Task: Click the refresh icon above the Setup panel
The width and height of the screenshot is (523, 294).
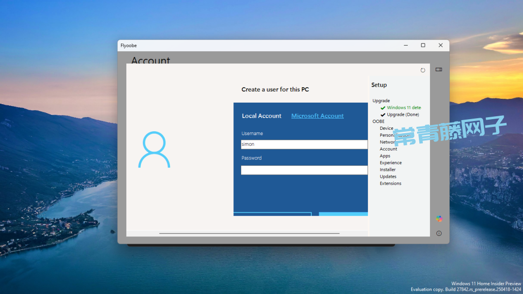Action: point(423,70)
